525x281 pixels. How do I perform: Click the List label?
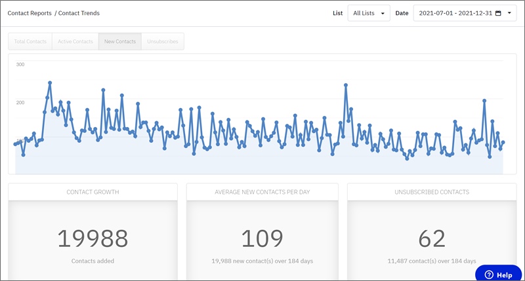click(337, 13)
